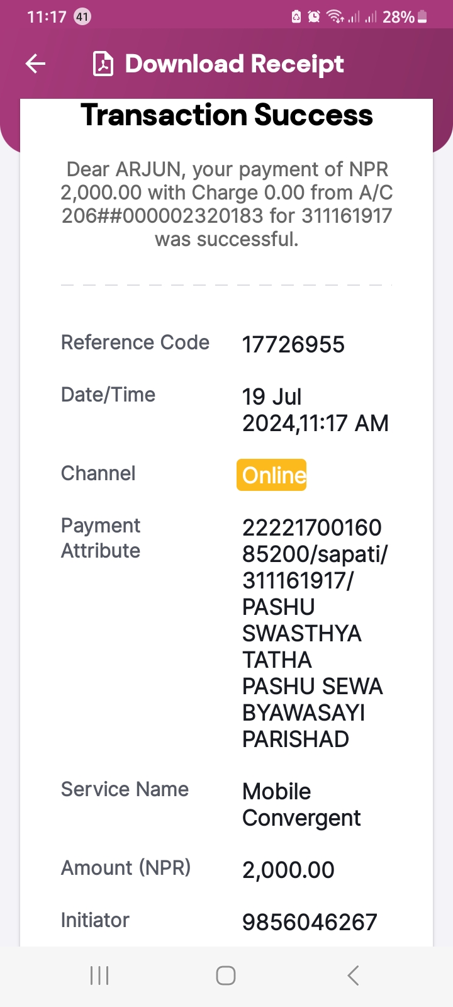Screen dimensions: 453x1007
Task: Select the yellow Online channel badge
Action: click(x=272, y=475)
